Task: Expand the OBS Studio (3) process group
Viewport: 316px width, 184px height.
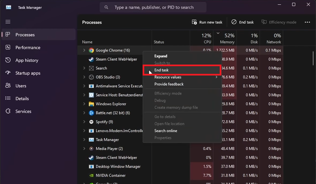Action: (84, 77)
